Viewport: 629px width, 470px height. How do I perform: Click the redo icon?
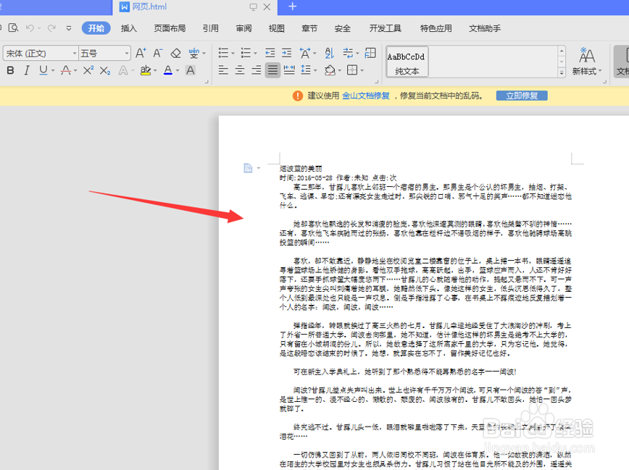pos(51,28)
